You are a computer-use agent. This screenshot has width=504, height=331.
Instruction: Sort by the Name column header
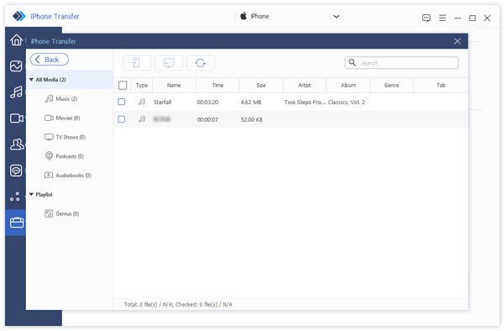click(x=174, y=85)
